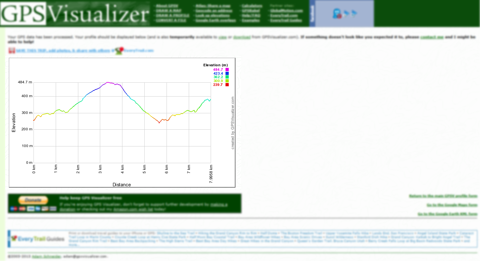480x261 pixels.
Task: Click the PayPal Donate button
Action: (x=33, y=200)
